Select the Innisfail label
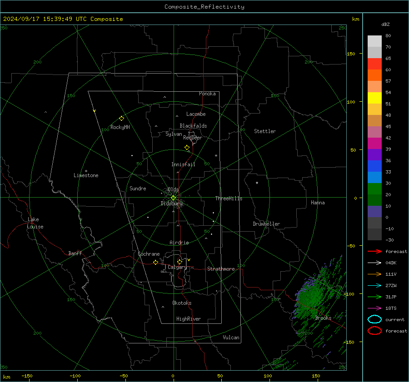This screenshot has width=409, height=382. point(183,164)
